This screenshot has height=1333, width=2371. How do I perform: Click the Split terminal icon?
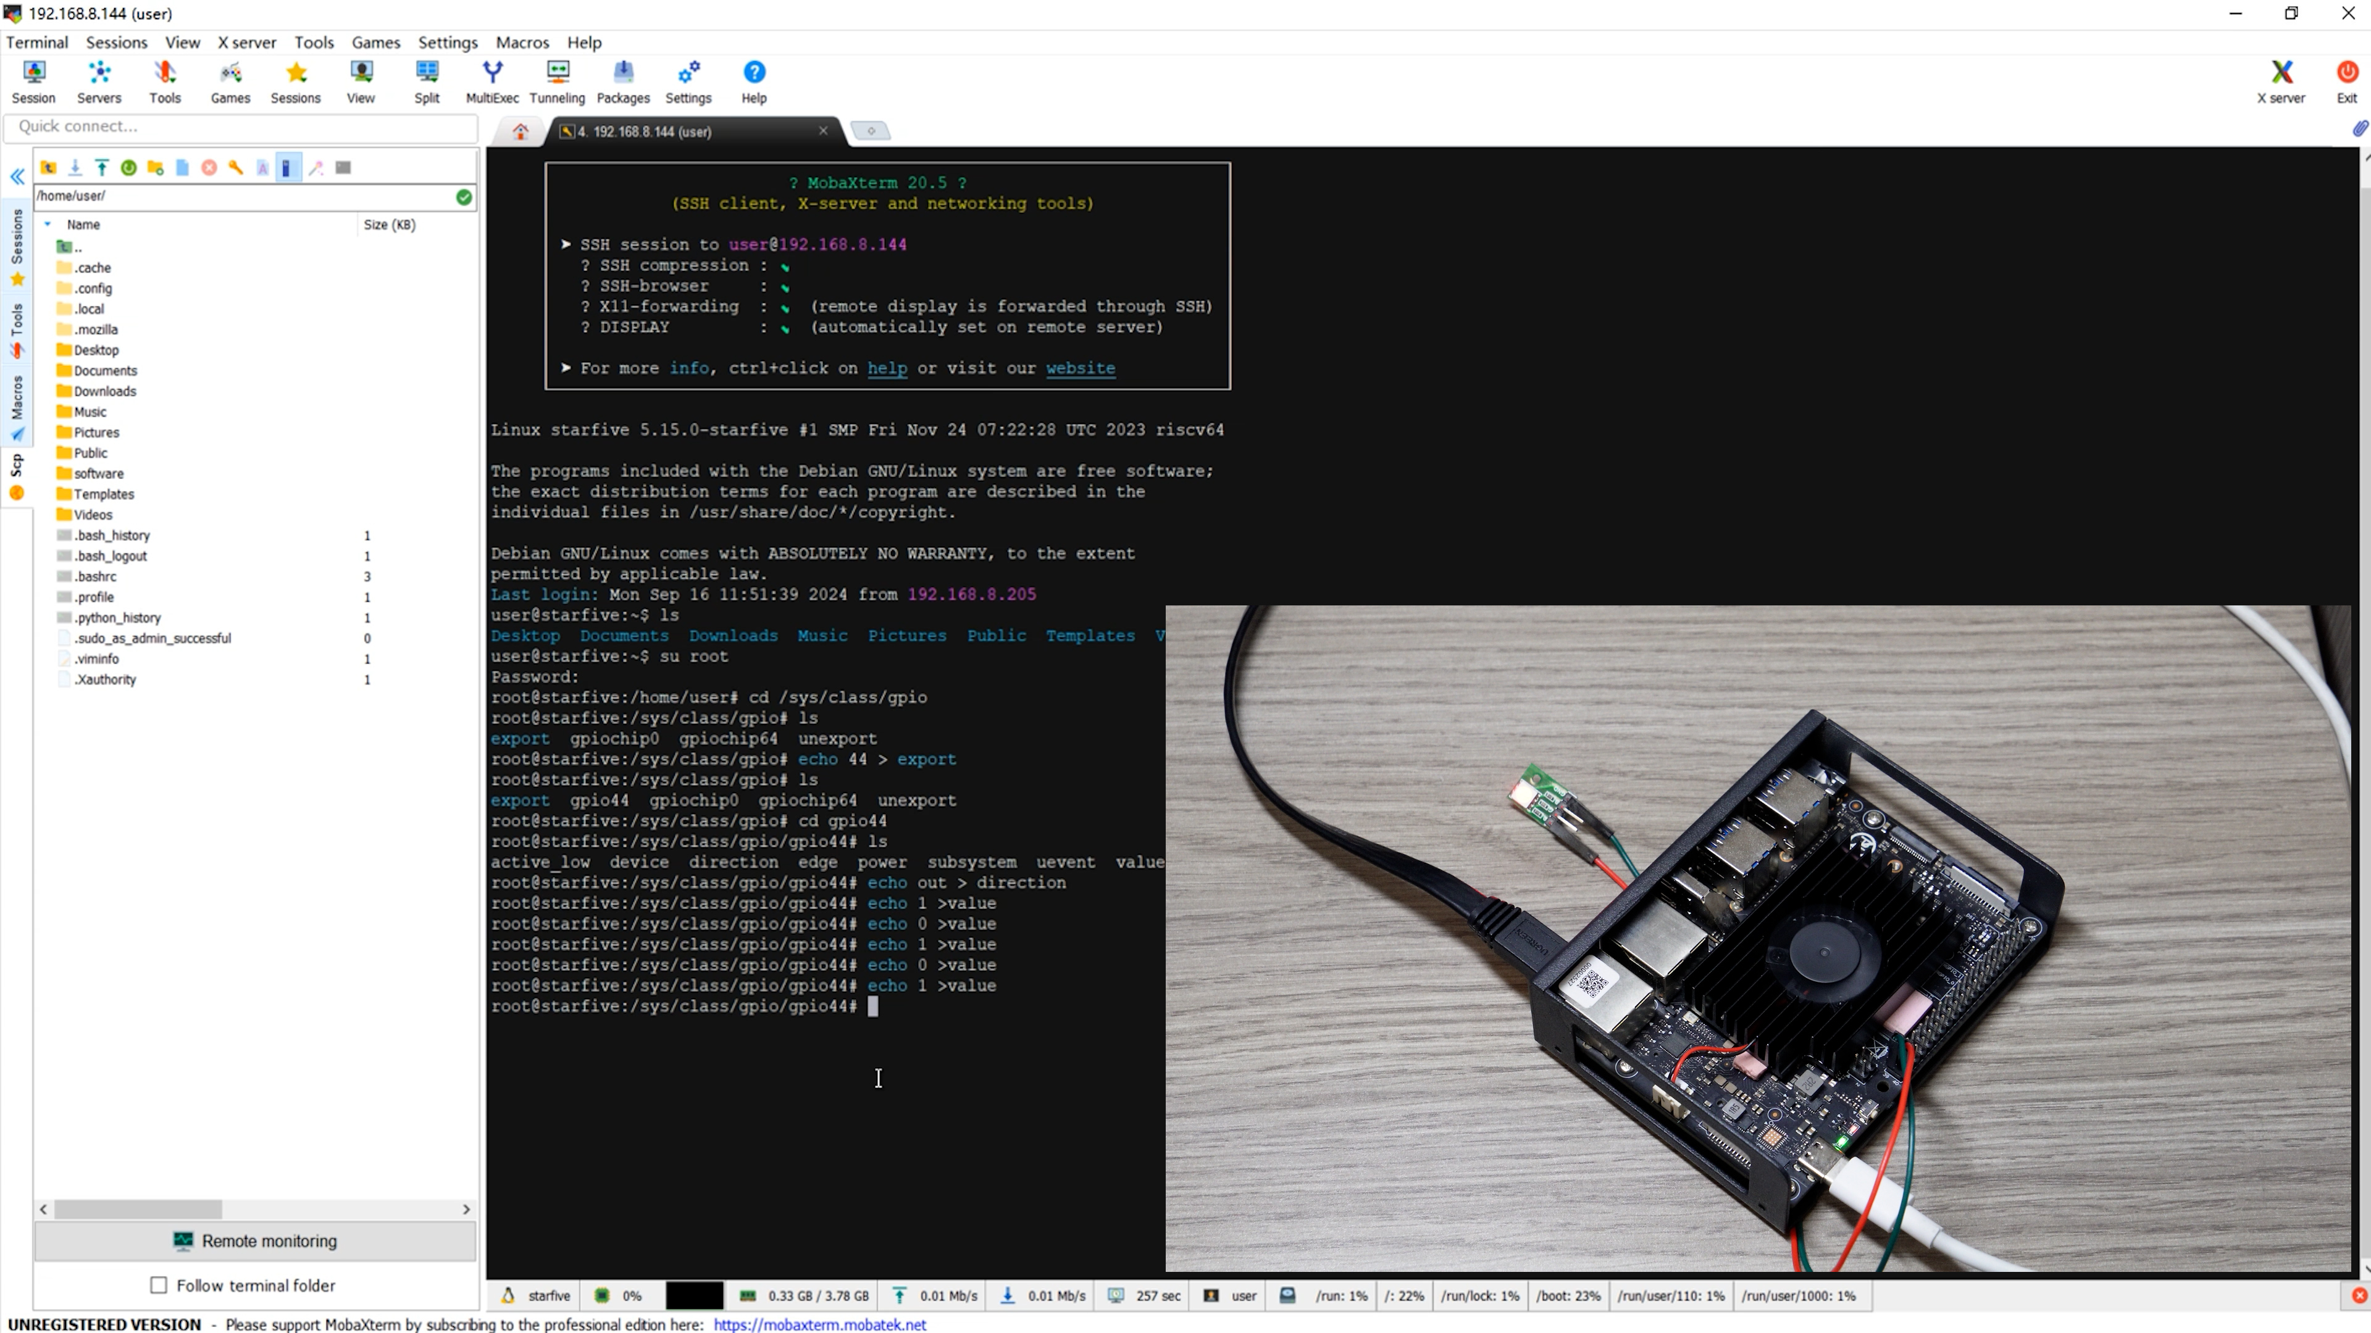pyautogui.click(x=426, y=81)
